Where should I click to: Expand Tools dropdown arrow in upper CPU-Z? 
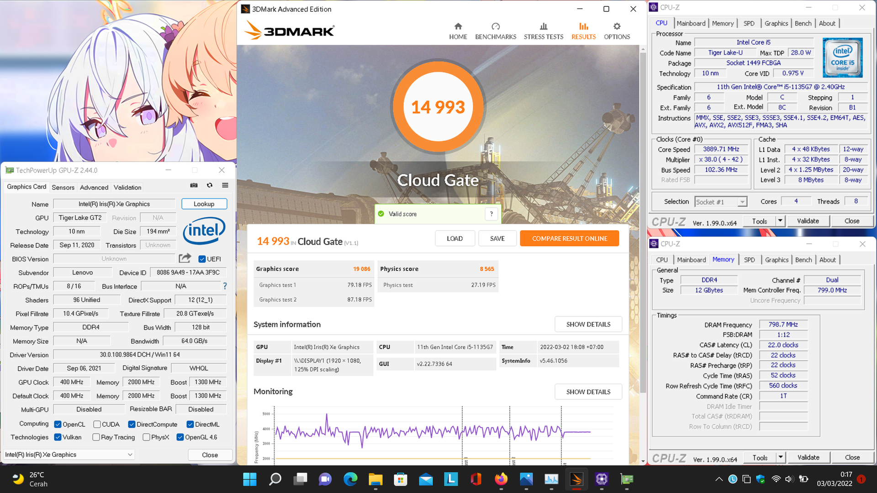780,221
